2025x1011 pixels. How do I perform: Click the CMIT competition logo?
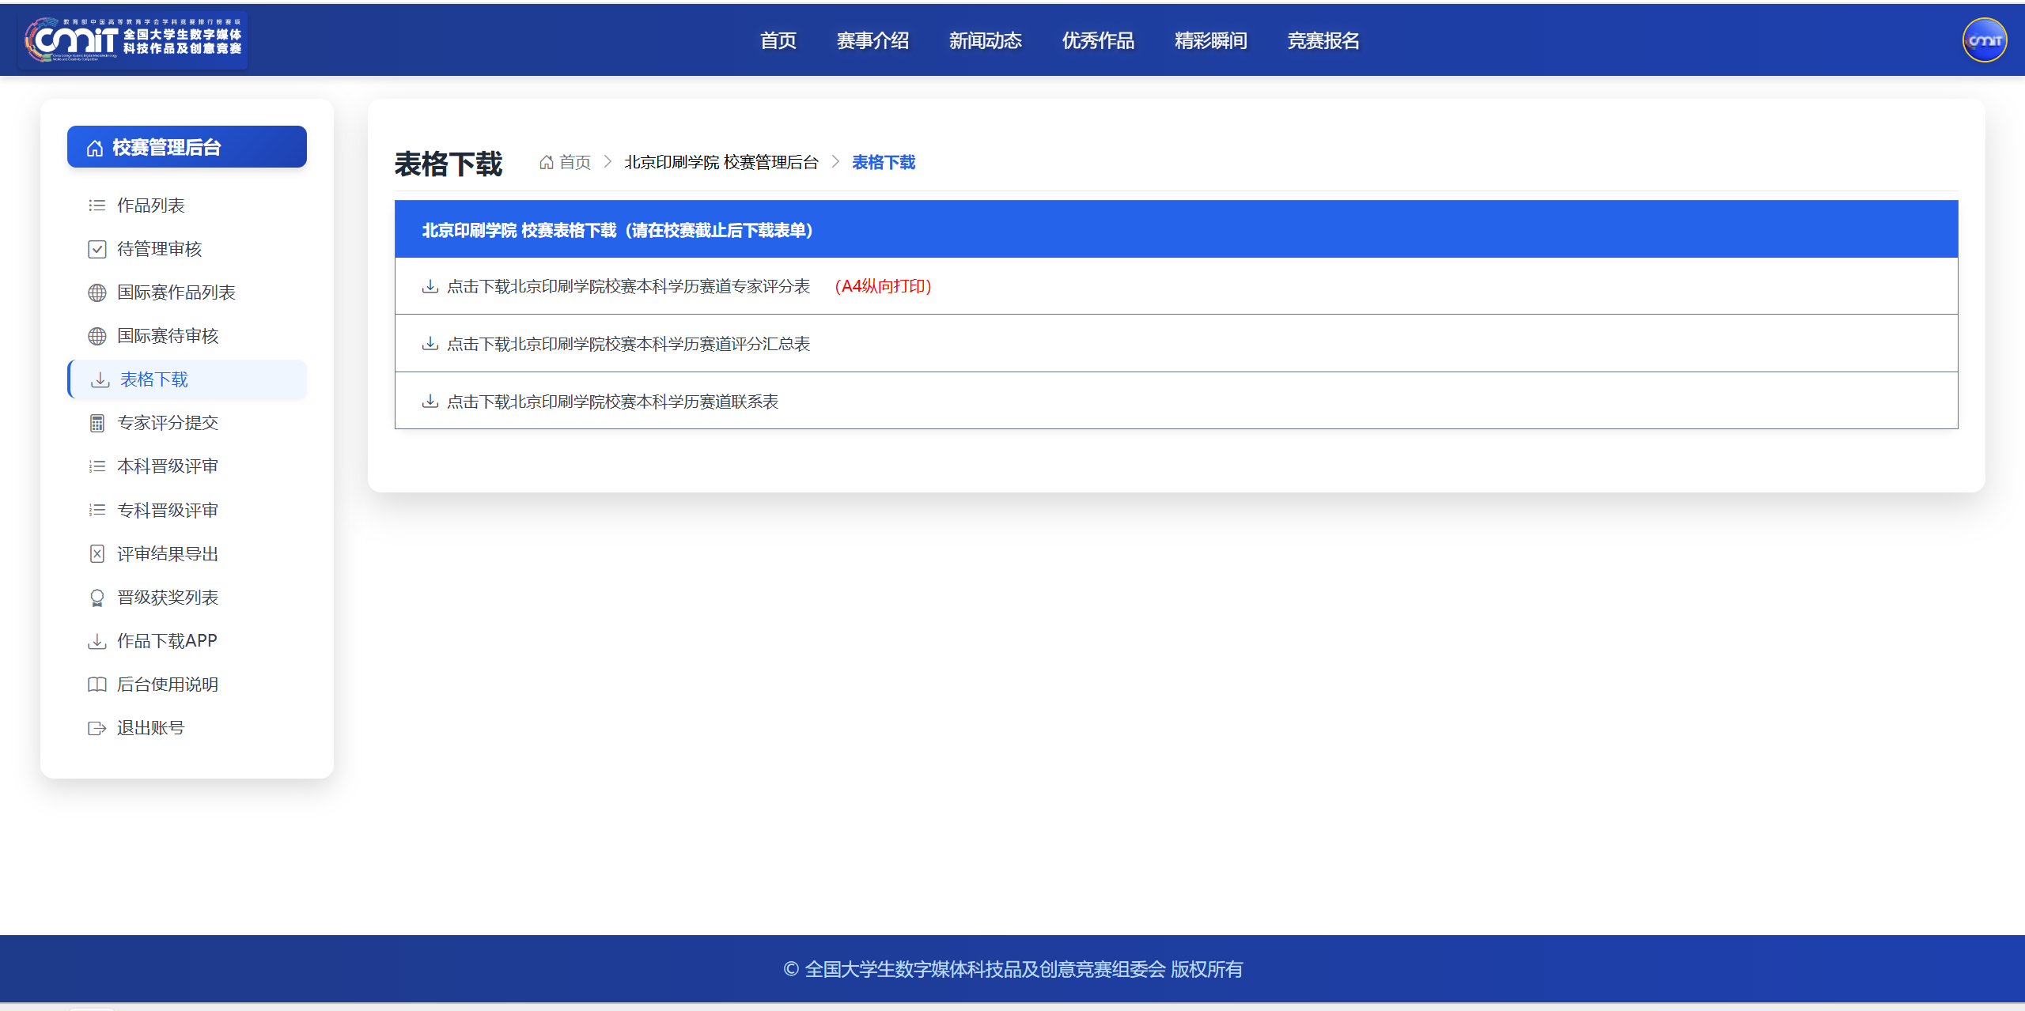tap(134, 40)
